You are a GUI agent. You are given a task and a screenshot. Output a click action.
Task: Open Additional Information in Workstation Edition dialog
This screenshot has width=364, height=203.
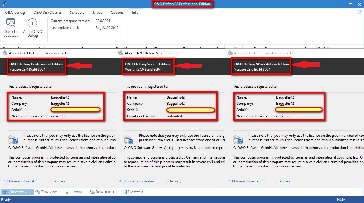coord(246,181)
